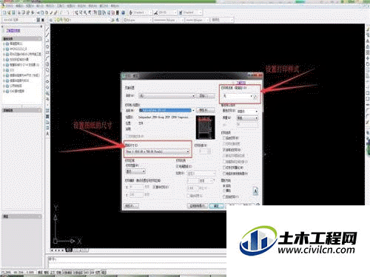Open the plot style table dropdown
Viewport: 370px width, 277px height.
click(x=238, y=96)
